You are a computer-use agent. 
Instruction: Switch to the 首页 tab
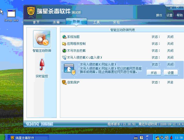36,22
